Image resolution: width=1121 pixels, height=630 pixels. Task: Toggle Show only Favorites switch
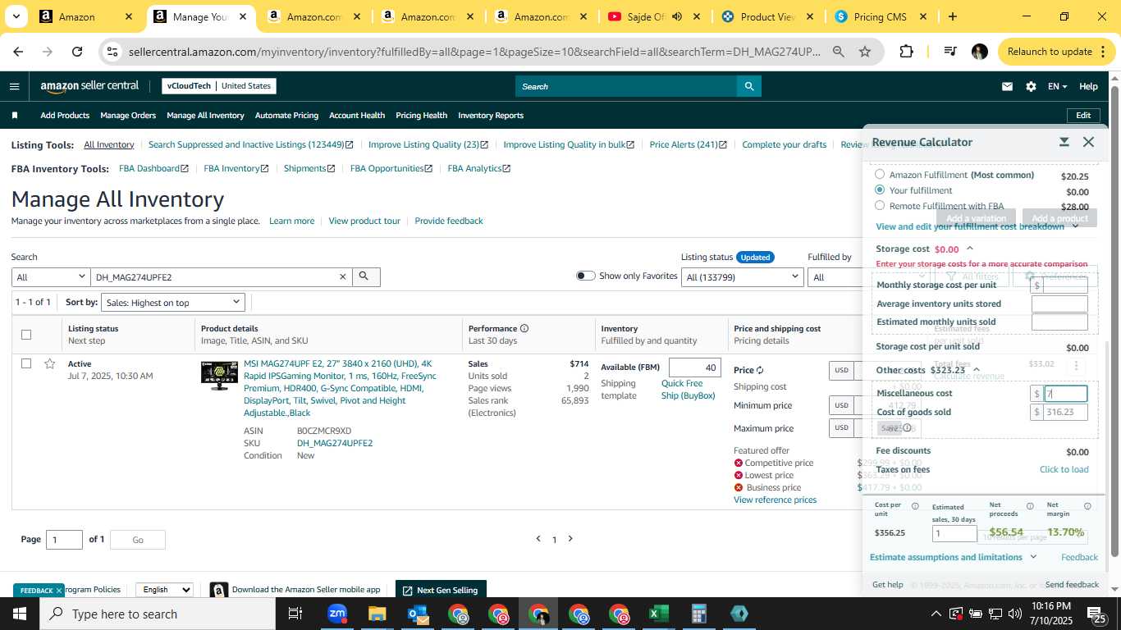tap(585, 276)
